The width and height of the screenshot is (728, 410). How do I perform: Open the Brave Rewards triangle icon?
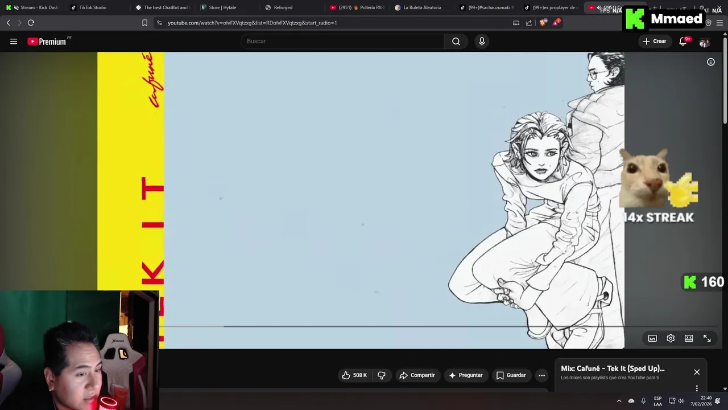point(556,23)
